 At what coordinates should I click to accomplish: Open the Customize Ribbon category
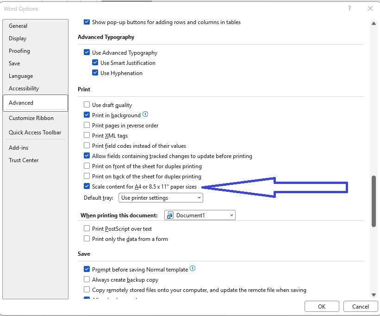[x=35, y=118]
